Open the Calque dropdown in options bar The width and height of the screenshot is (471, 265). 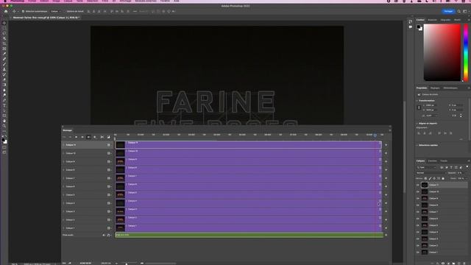pos(56,12)
